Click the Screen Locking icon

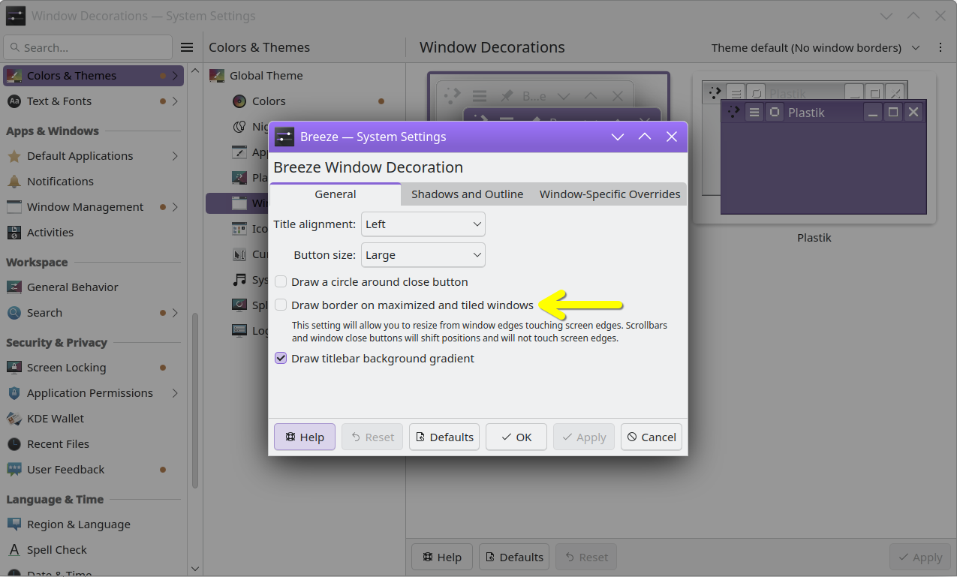pos(14,368)
